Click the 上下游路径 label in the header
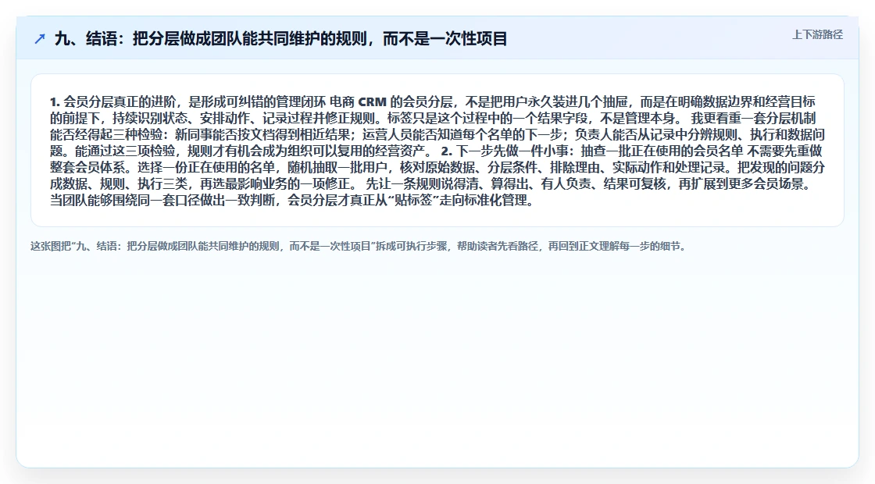The width and height of the screenshot is (875, 484). click(817, 34)
